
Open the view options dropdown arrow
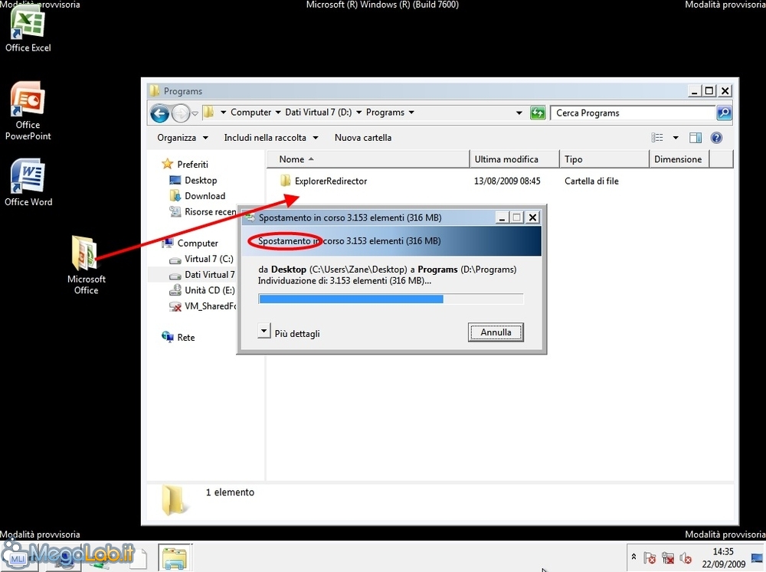(x=676, y=138)
